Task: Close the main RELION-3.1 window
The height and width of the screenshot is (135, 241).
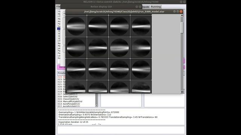Action: click(184, 2)
